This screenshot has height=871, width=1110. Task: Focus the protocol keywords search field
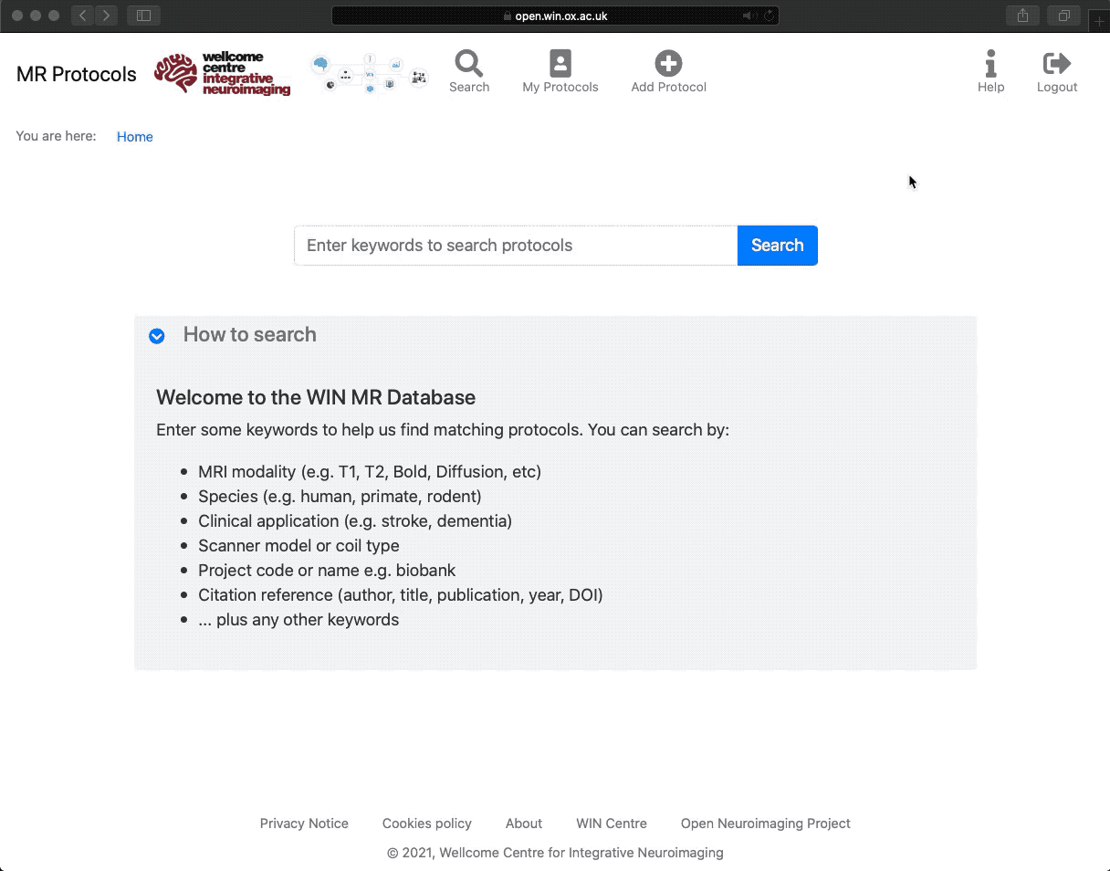[516, 246]
